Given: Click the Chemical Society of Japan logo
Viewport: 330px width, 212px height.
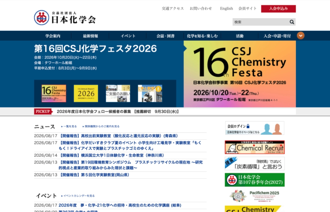Looking at the screenshot, I should [x=65, y=18].
